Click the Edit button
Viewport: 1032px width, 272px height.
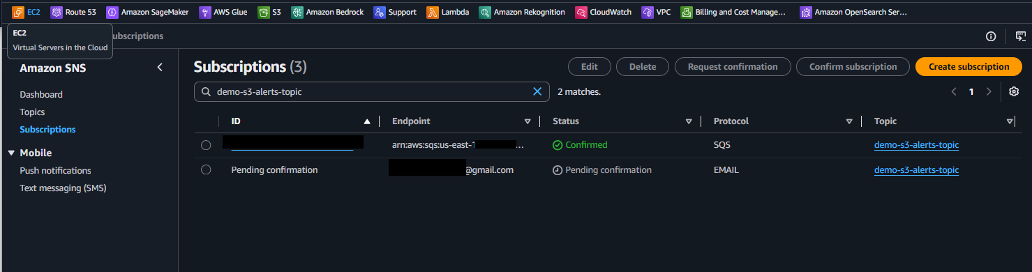pyautogui.click(x=590, y=67)
